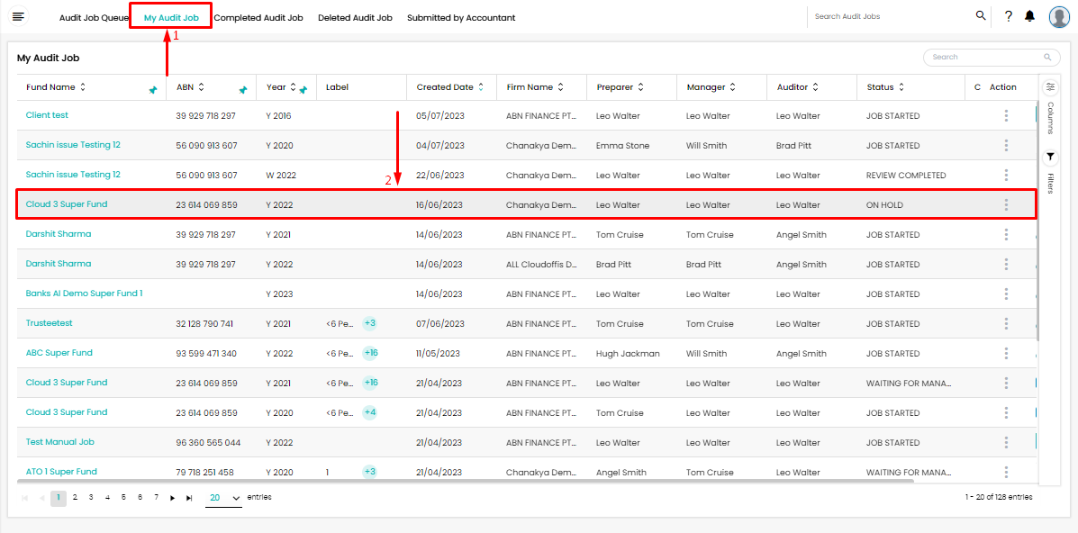Open the Trusteetest fund link
1078x533 pixels.
(x=49, y=323)
